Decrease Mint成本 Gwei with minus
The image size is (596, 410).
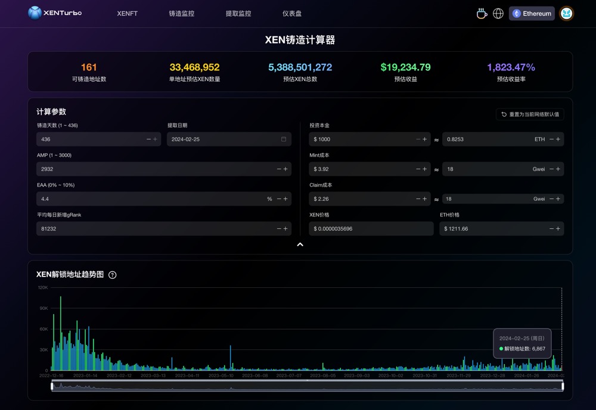pos(551,169)
